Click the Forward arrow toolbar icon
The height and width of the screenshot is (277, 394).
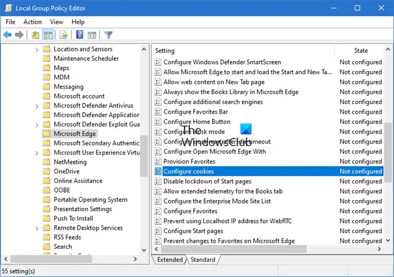point(19,35)
